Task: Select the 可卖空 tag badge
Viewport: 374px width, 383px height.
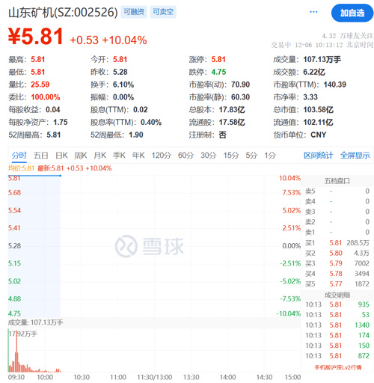Action: click(x=163, y=12)
